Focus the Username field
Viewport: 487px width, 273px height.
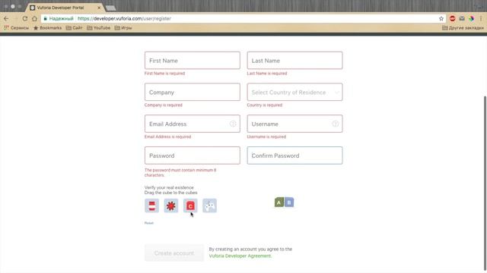[x=294, y=124]
